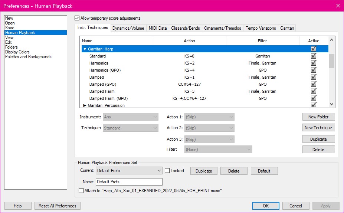Image resolution: width=344 pixels, height=213 pixels.
Task: Close the Preferences dialog window
Action: click(x=338, y=6)
